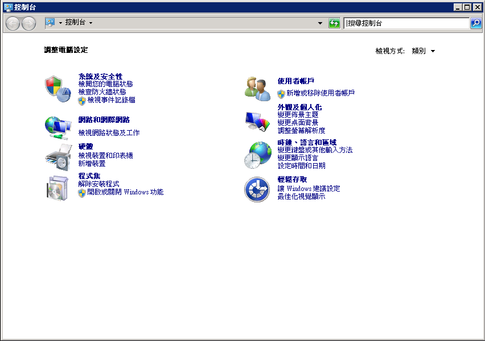485x341 pixels.
Task: Click the 新增或移除使用者帳戶 link
Action: tap(320, 93)
